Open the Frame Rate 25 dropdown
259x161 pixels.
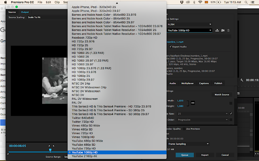(202, 114)
